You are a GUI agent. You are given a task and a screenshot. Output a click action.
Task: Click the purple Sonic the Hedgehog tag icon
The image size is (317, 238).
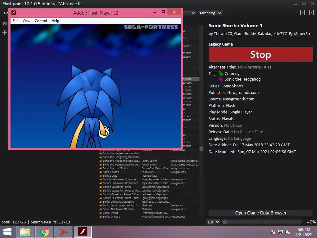pos(221,79)
